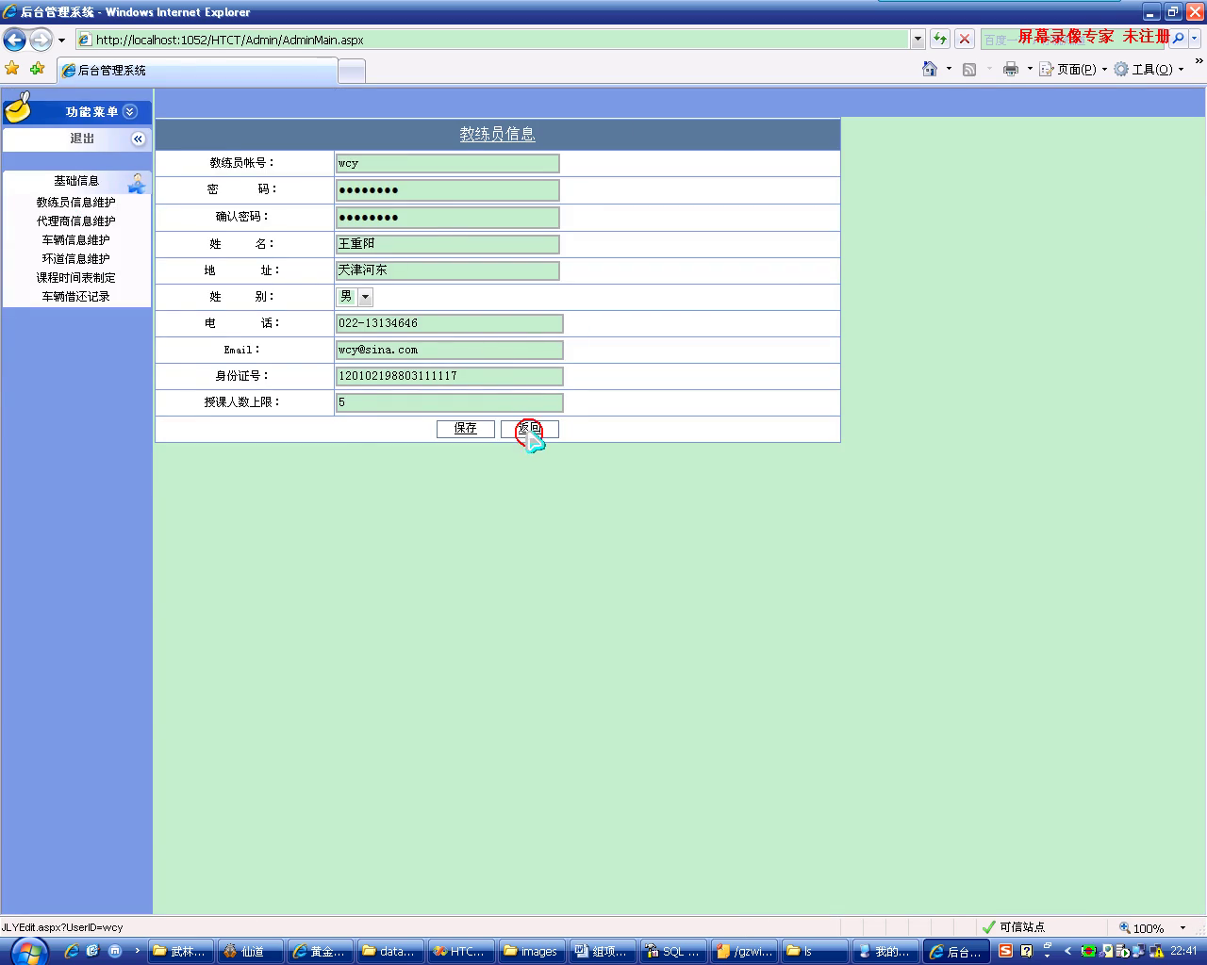Open the Home page icon
1207x965 pixels.
coord(930,69)
